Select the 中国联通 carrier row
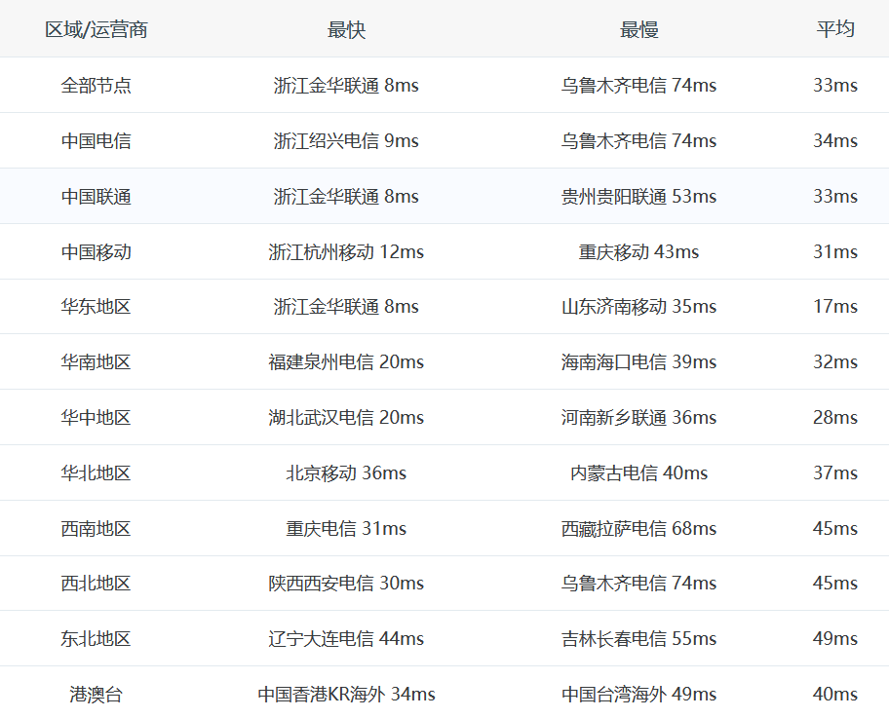This screenshot has height=718, width=889. [97, 197]
